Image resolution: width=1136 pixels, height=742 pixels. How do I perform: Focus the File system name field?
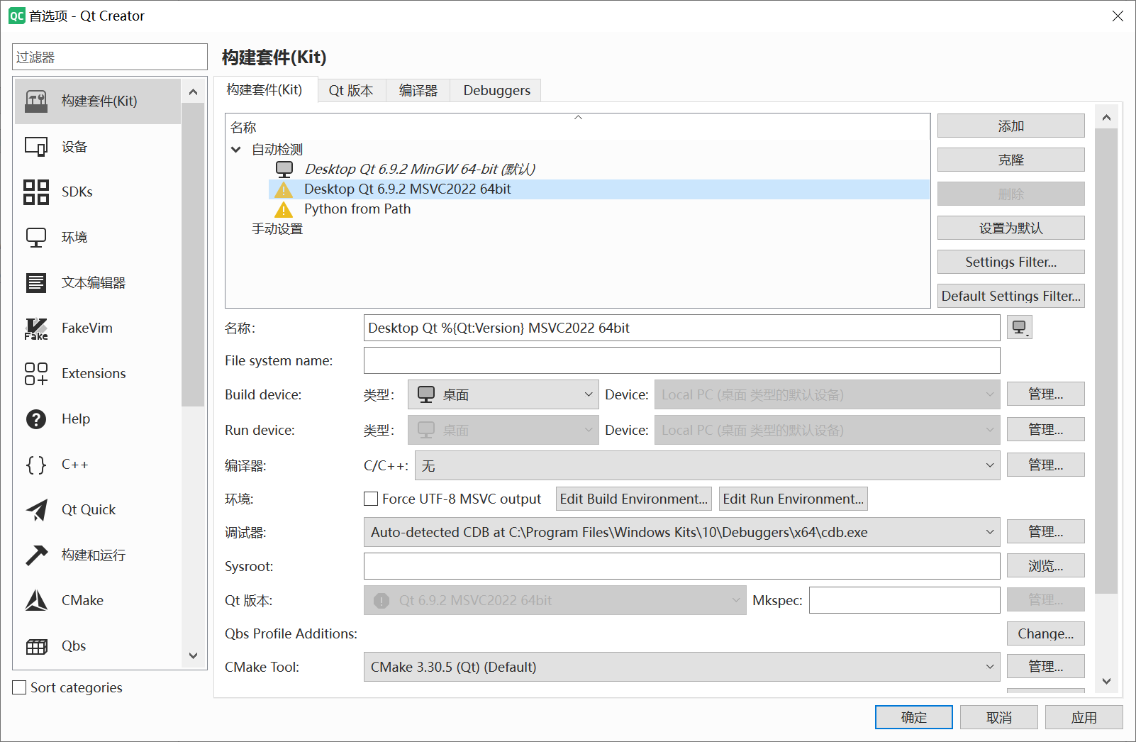coord(682,360)
